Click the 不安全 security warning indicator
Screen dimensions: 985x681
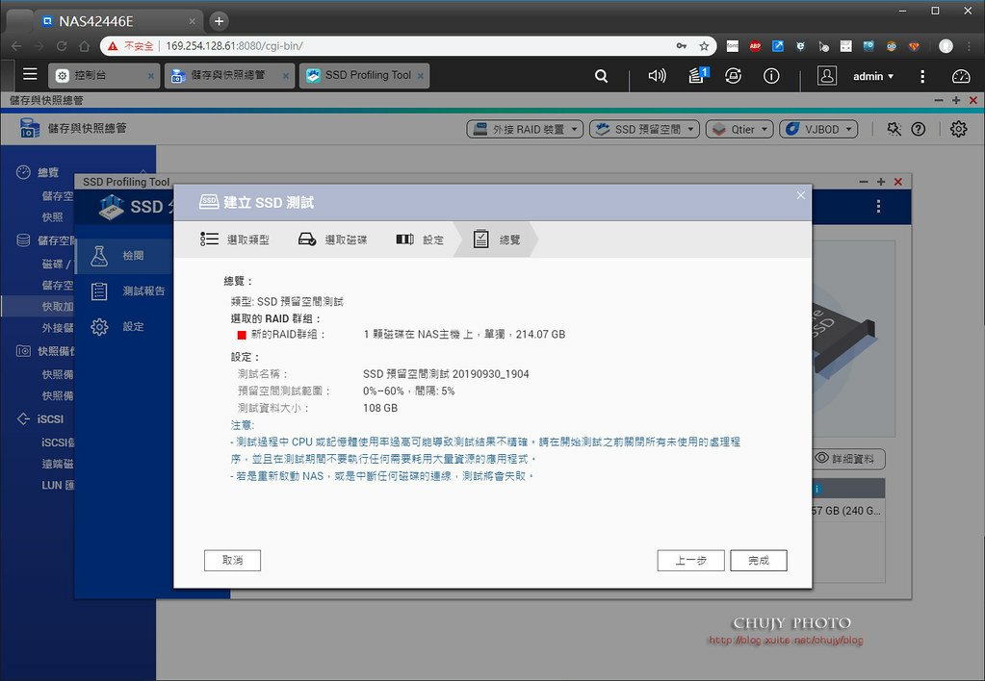tap(131, 46)
